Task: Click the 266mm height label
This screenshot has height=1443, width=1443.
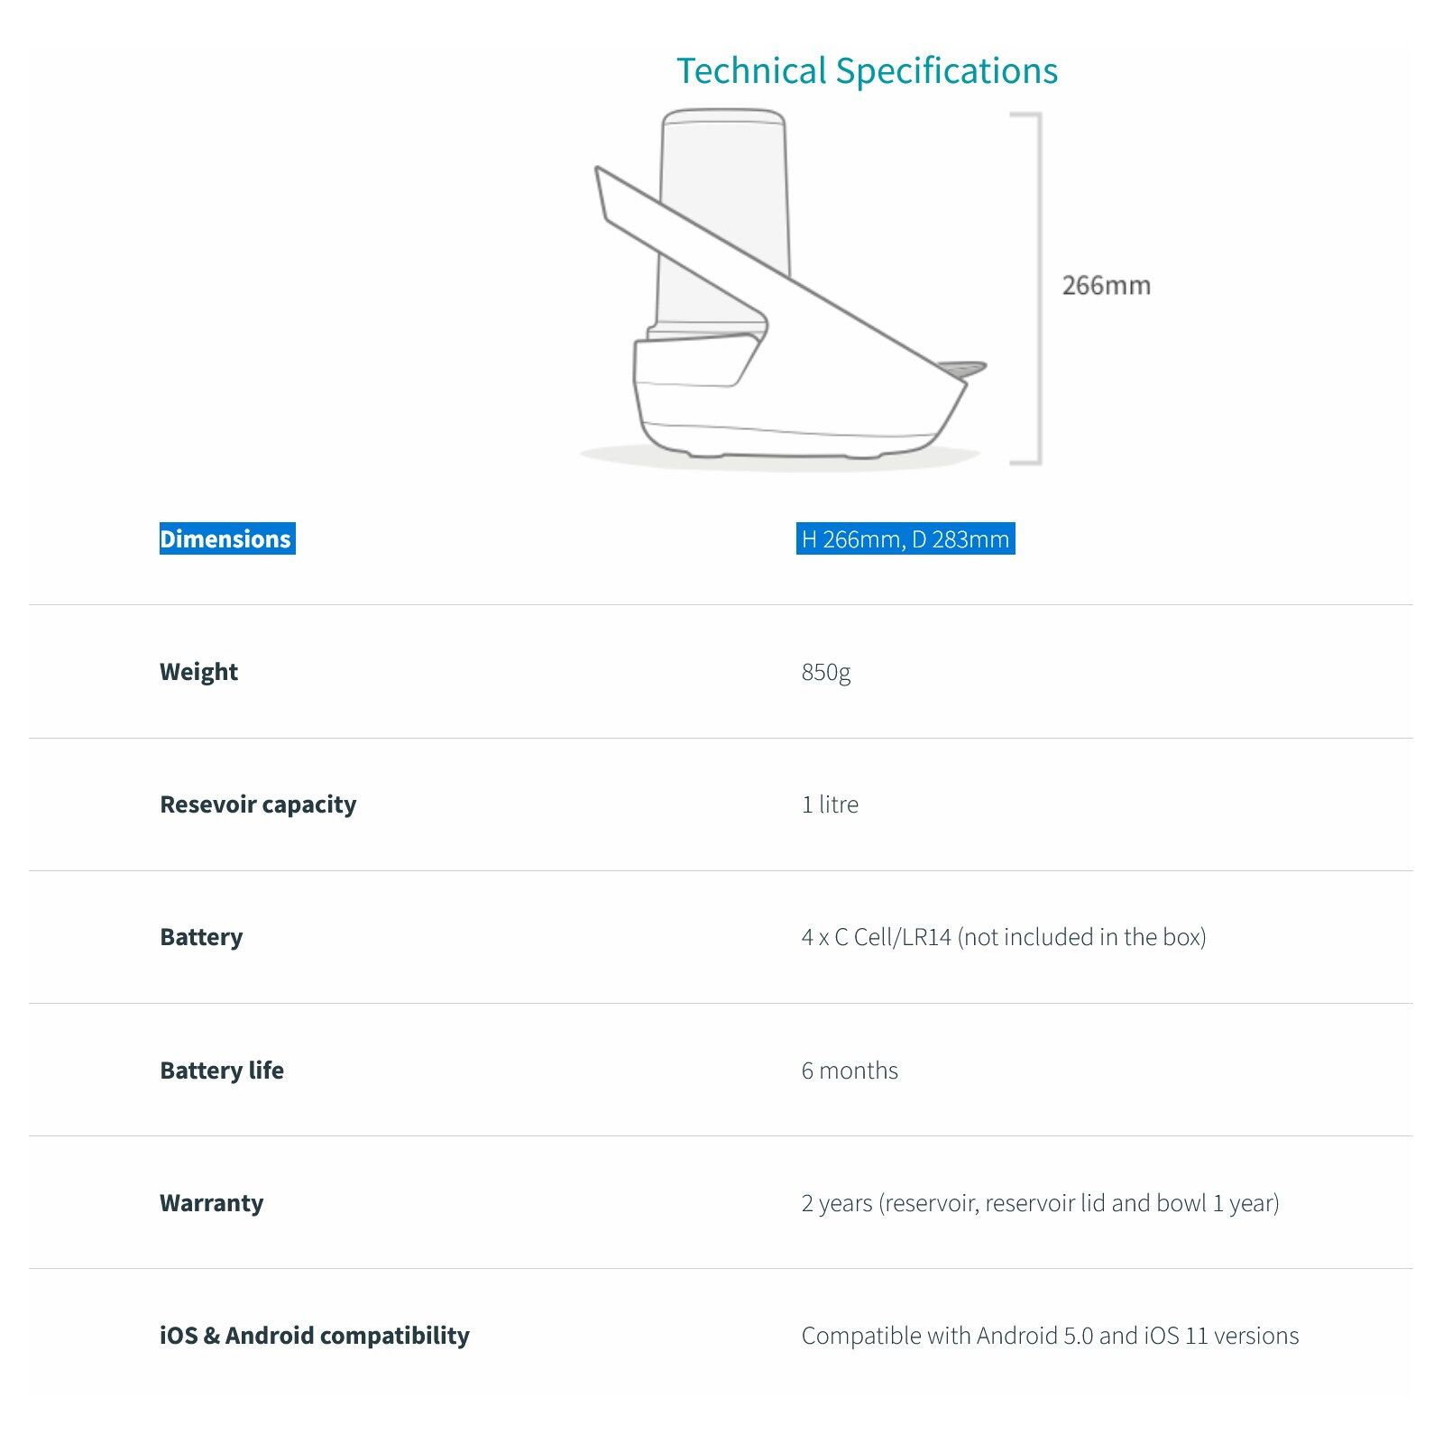Action: pos(1107,285)
